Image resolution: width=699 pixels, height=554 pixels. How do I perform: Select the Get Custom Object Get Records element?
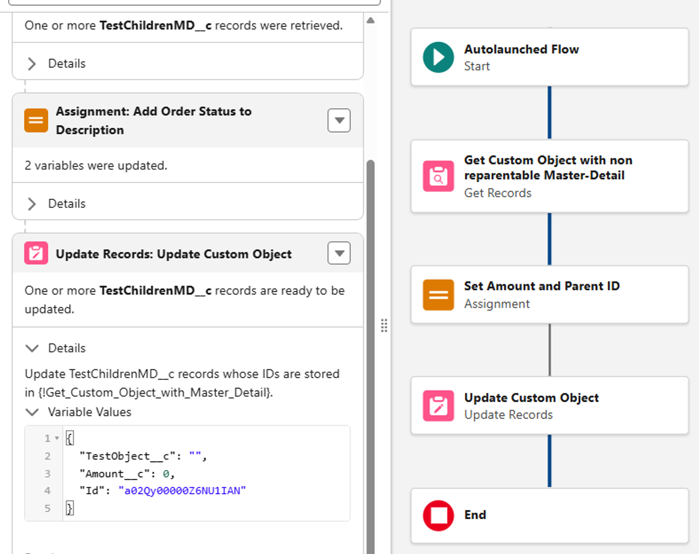tap(550, 176)
